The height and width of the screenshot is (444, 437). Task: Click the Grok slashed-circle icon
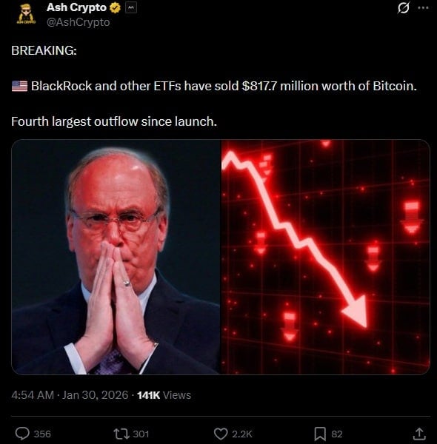pos(403,8)
